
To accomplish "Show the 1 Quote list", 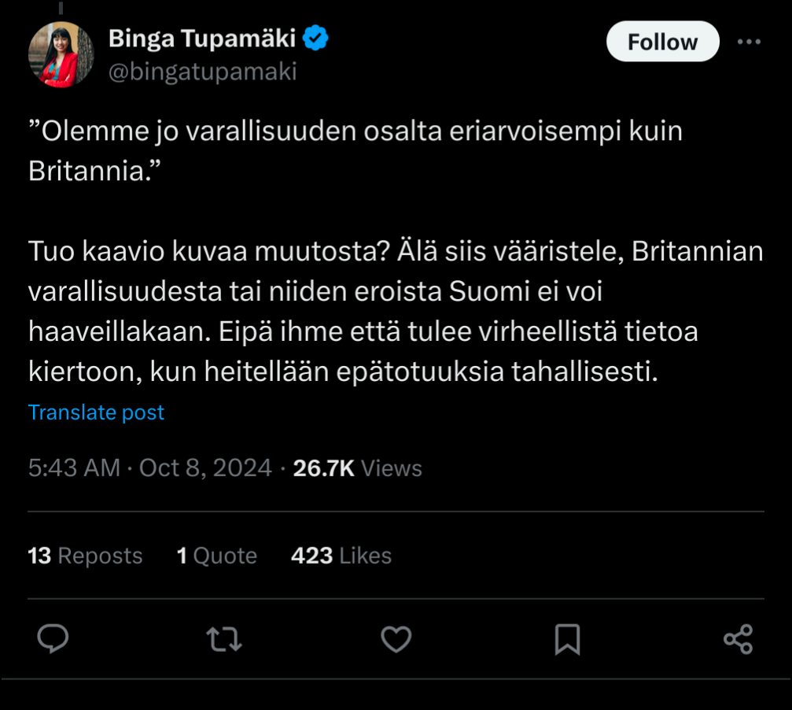I will tap(216, 556).
